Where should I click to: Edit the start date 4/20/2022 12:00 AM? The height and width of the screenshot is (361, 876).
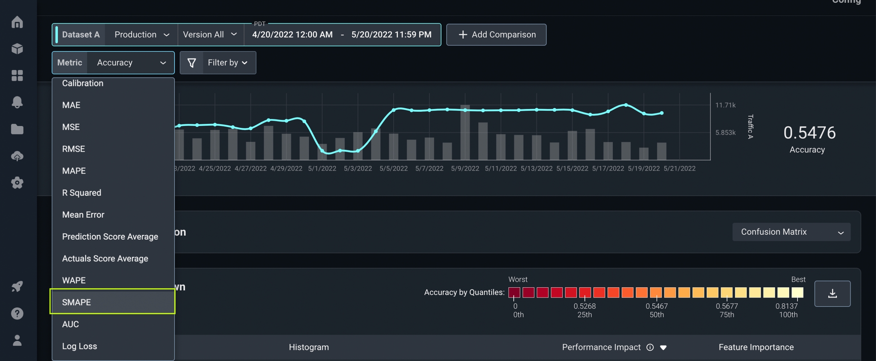point(292,35)
